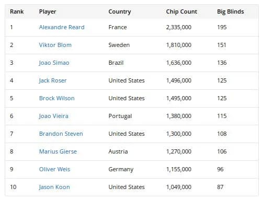Select the Sweden country cell
This screenshot has height=200, width=264.
(x=119, y=45)
